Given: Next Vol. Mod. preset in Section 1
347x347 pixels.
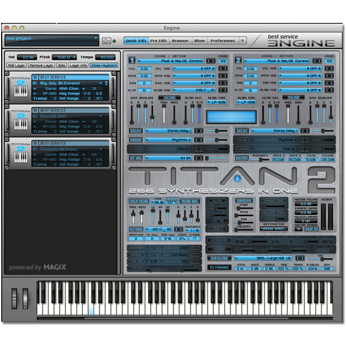Looking at the screenshot, I should point(226,69).
